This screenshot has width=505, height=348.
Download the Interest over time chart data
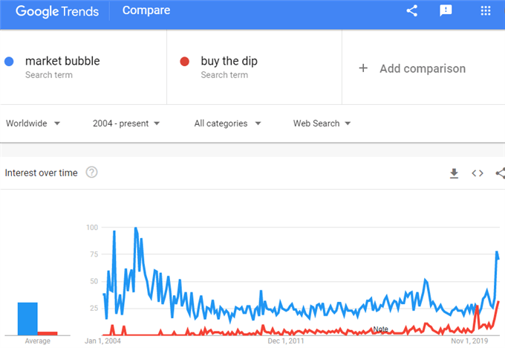pos(454,173)
